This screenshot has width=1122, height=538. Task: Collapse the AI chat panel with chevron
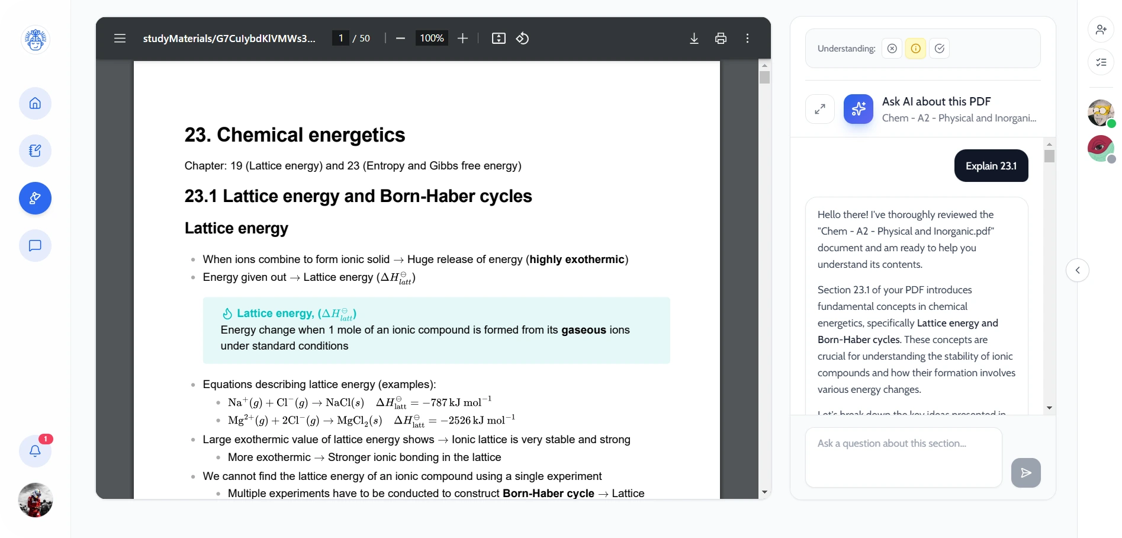point(1078,270)
